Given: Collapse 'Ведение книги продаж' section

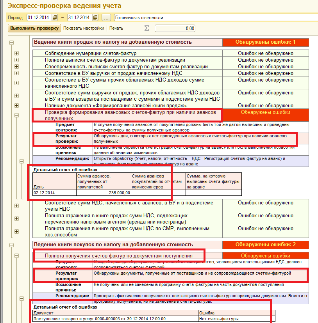Looking at the screenshot, I should pos(11,43).
